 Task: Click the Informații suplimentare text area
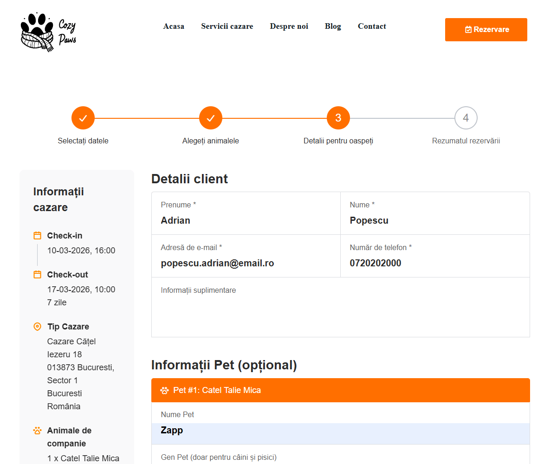(x=340, y=311)
